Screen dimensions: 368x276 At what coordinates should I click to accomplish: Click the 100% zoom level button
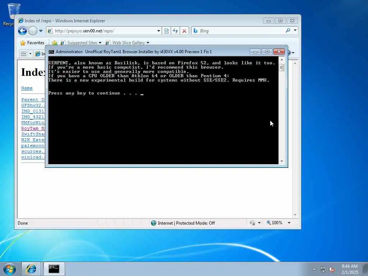(274, 223)
